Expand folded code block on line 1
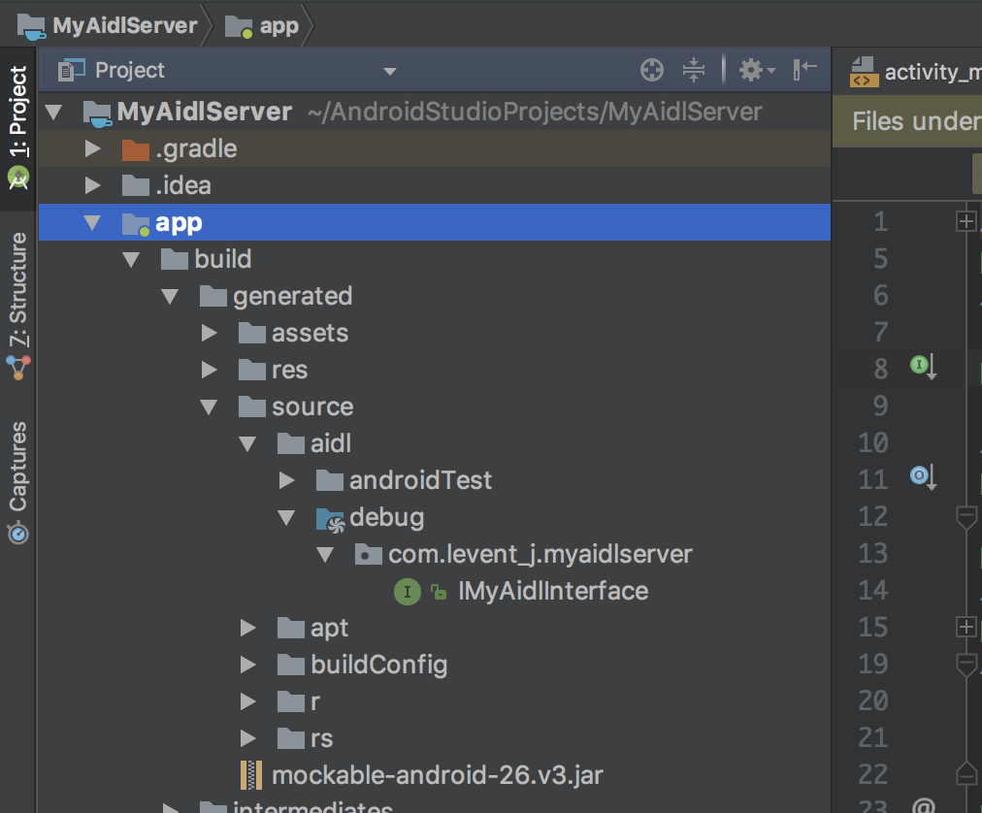The height and width of the screenshot is (813, 982). click(966, 222)
